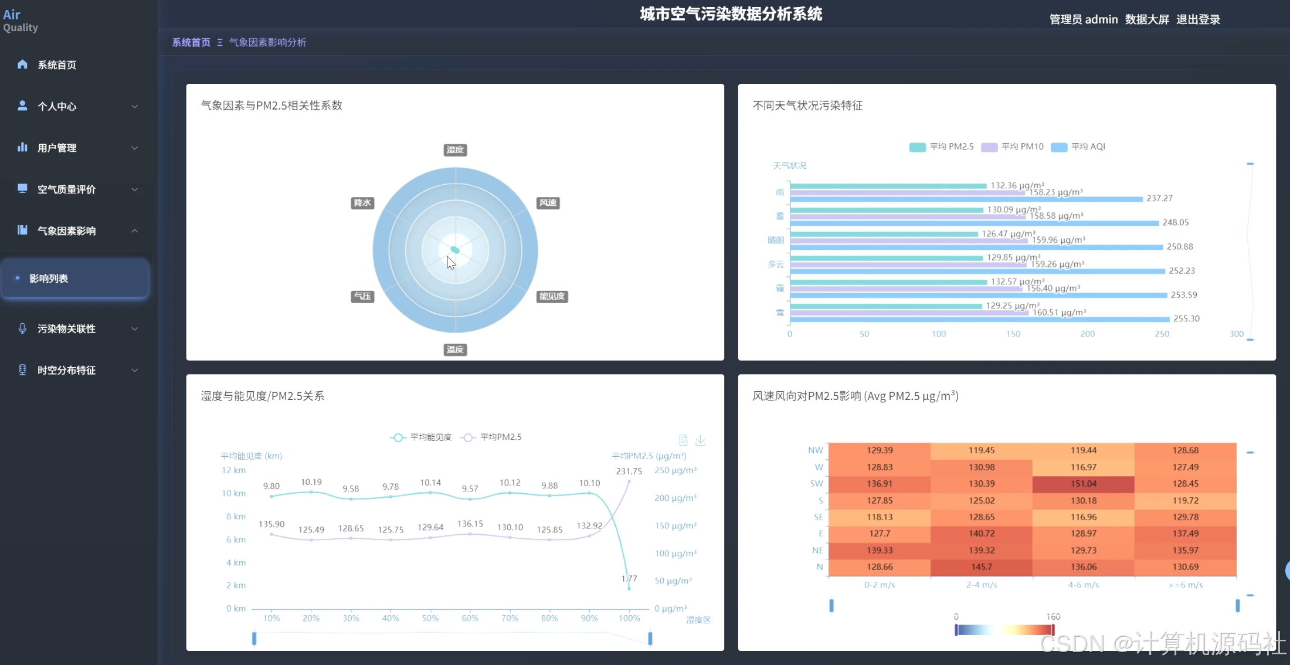Screen dimensions: 1290x665
Task: Click 气压 radar axis label
Action: click(x=362, y=297)
